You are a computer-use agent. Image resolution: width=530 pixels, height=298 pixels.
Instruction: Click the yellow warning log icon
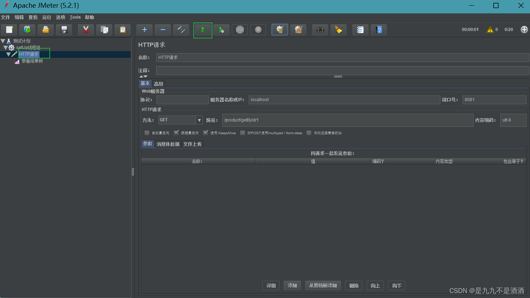[490, 30]
